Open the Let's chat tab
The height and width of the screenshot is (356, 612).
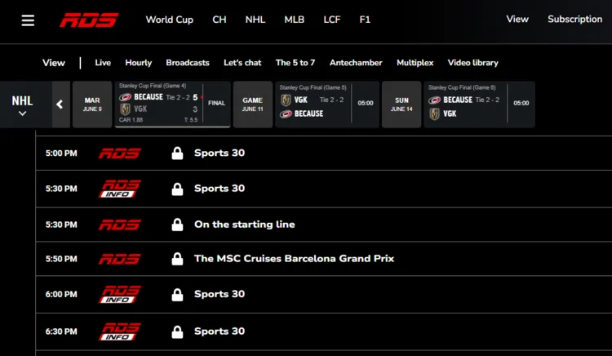[x=242, y=62]
